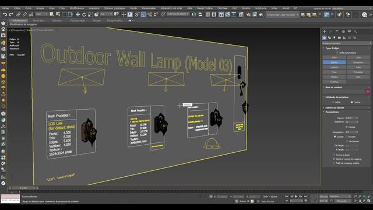Toggle the Lissage checkbox
This screenshot has height=210, width=373.
pyautogui.click(x=347, y=127)
